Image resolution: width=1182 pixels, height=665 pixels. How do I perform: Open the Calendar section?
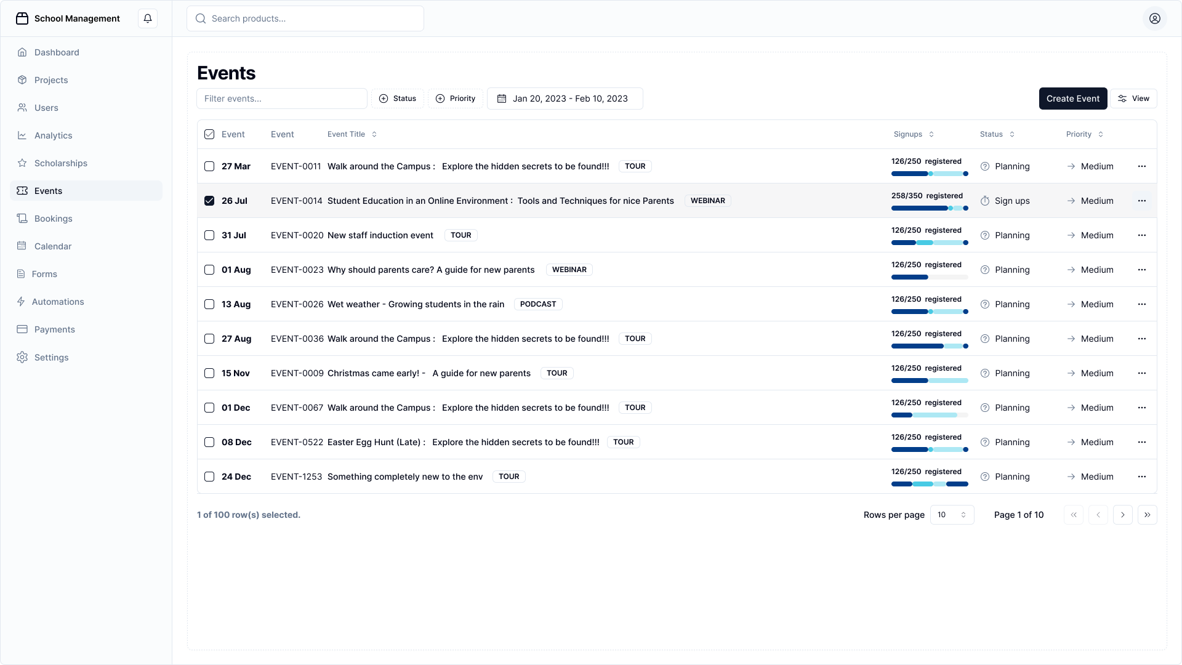[52, 246]
